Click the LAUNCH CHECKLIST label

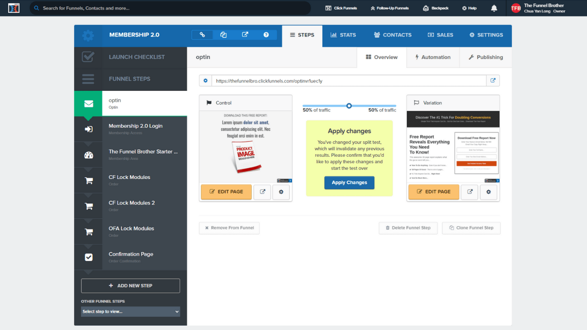click(137, 57)
